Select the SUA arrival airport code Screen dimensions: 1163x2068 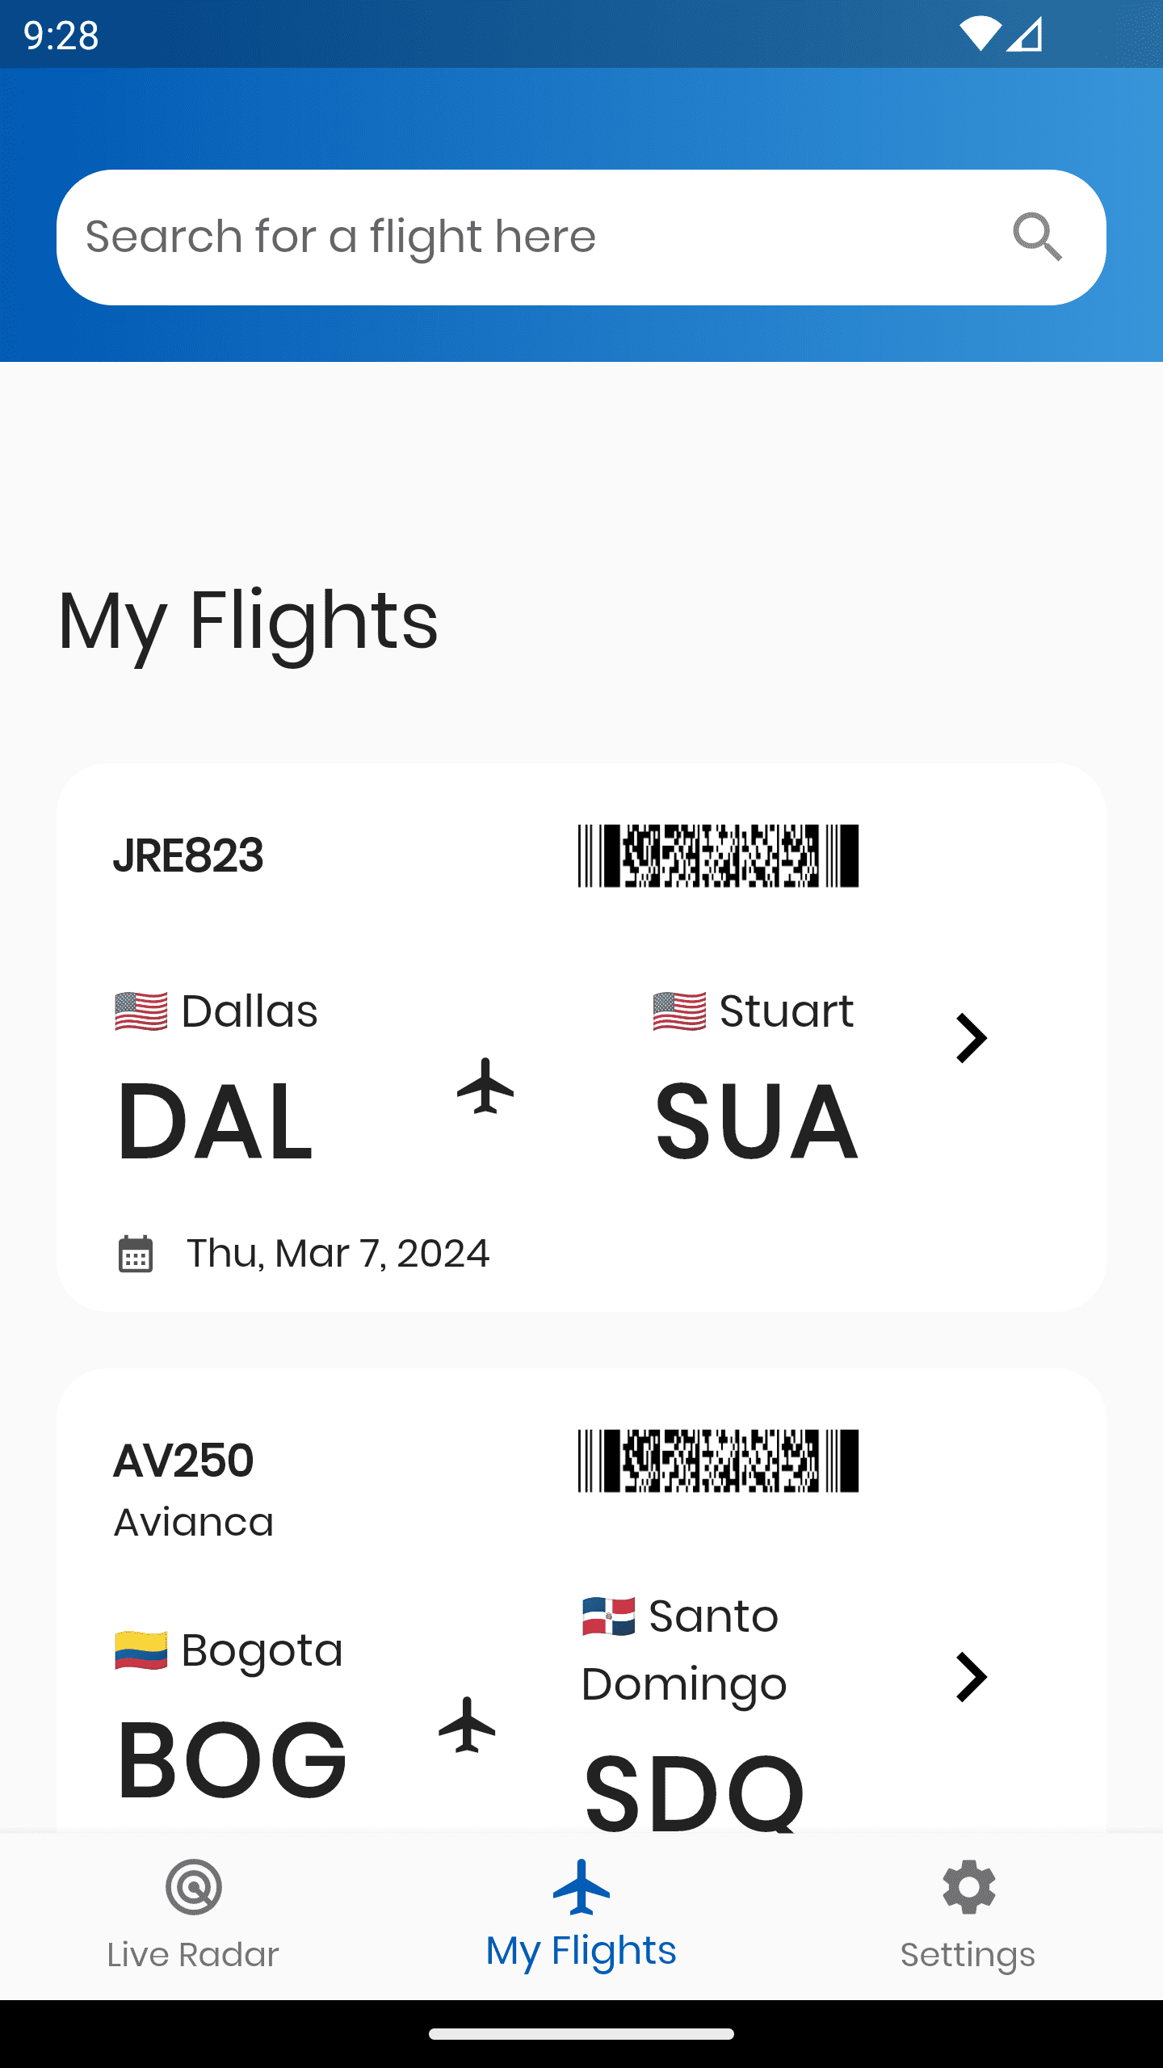756,1121
